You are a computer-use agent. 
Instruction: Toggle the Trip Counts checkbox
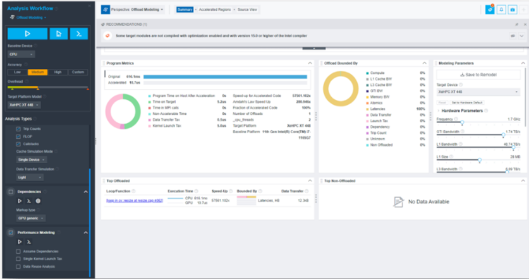tap(18, 129)
